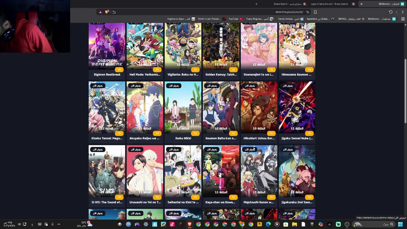Screen dimensions: 407x229
Task: Click 'Seihantai na Kimi to ...' title
Action: (x=183, y=202)
